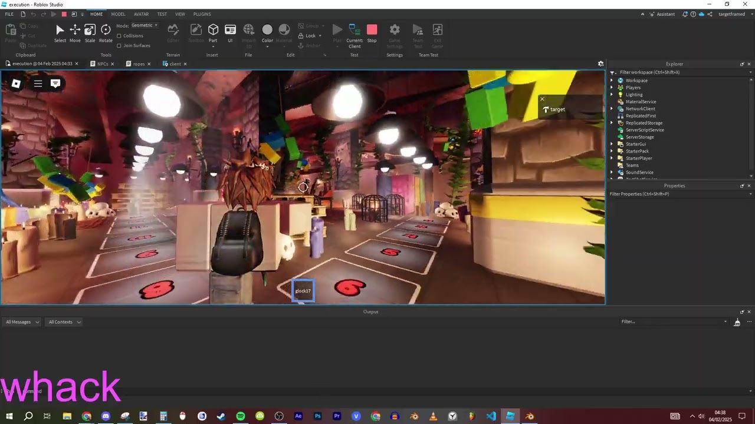The width and height of the screenshot is (755, 424).
Task: Open the in-game hamburger menu
Action: [38, 84]
